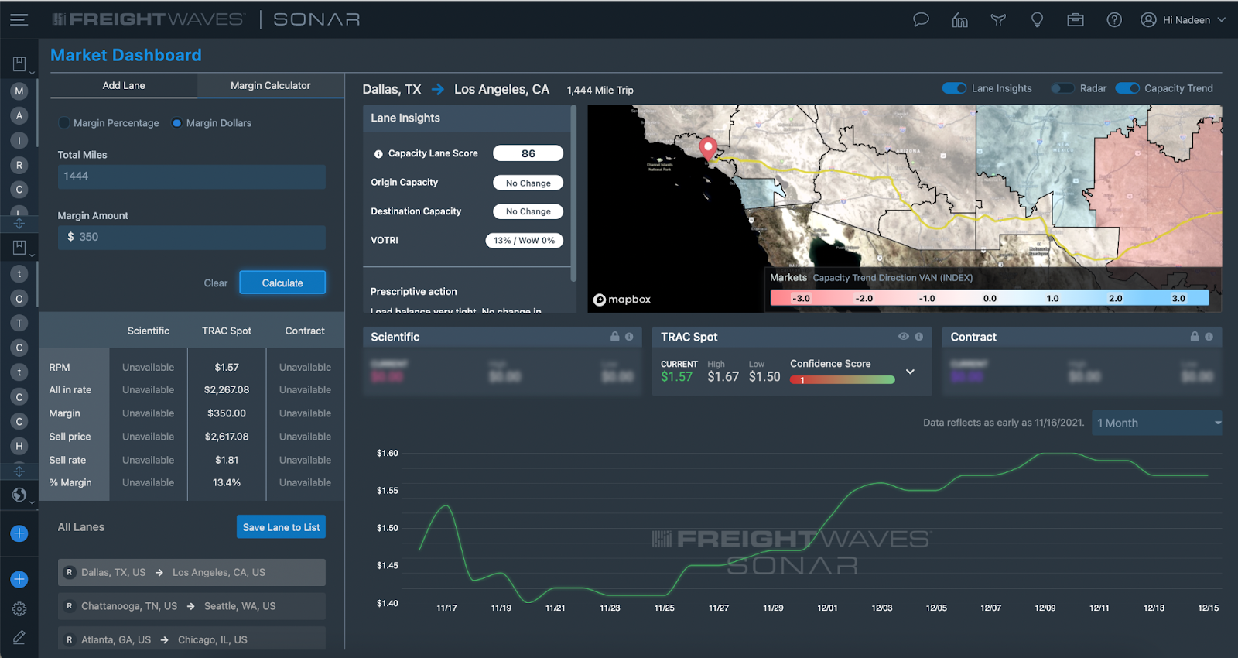
Task: Click the settings gear icon in sidebar
Action: point(19,609)
